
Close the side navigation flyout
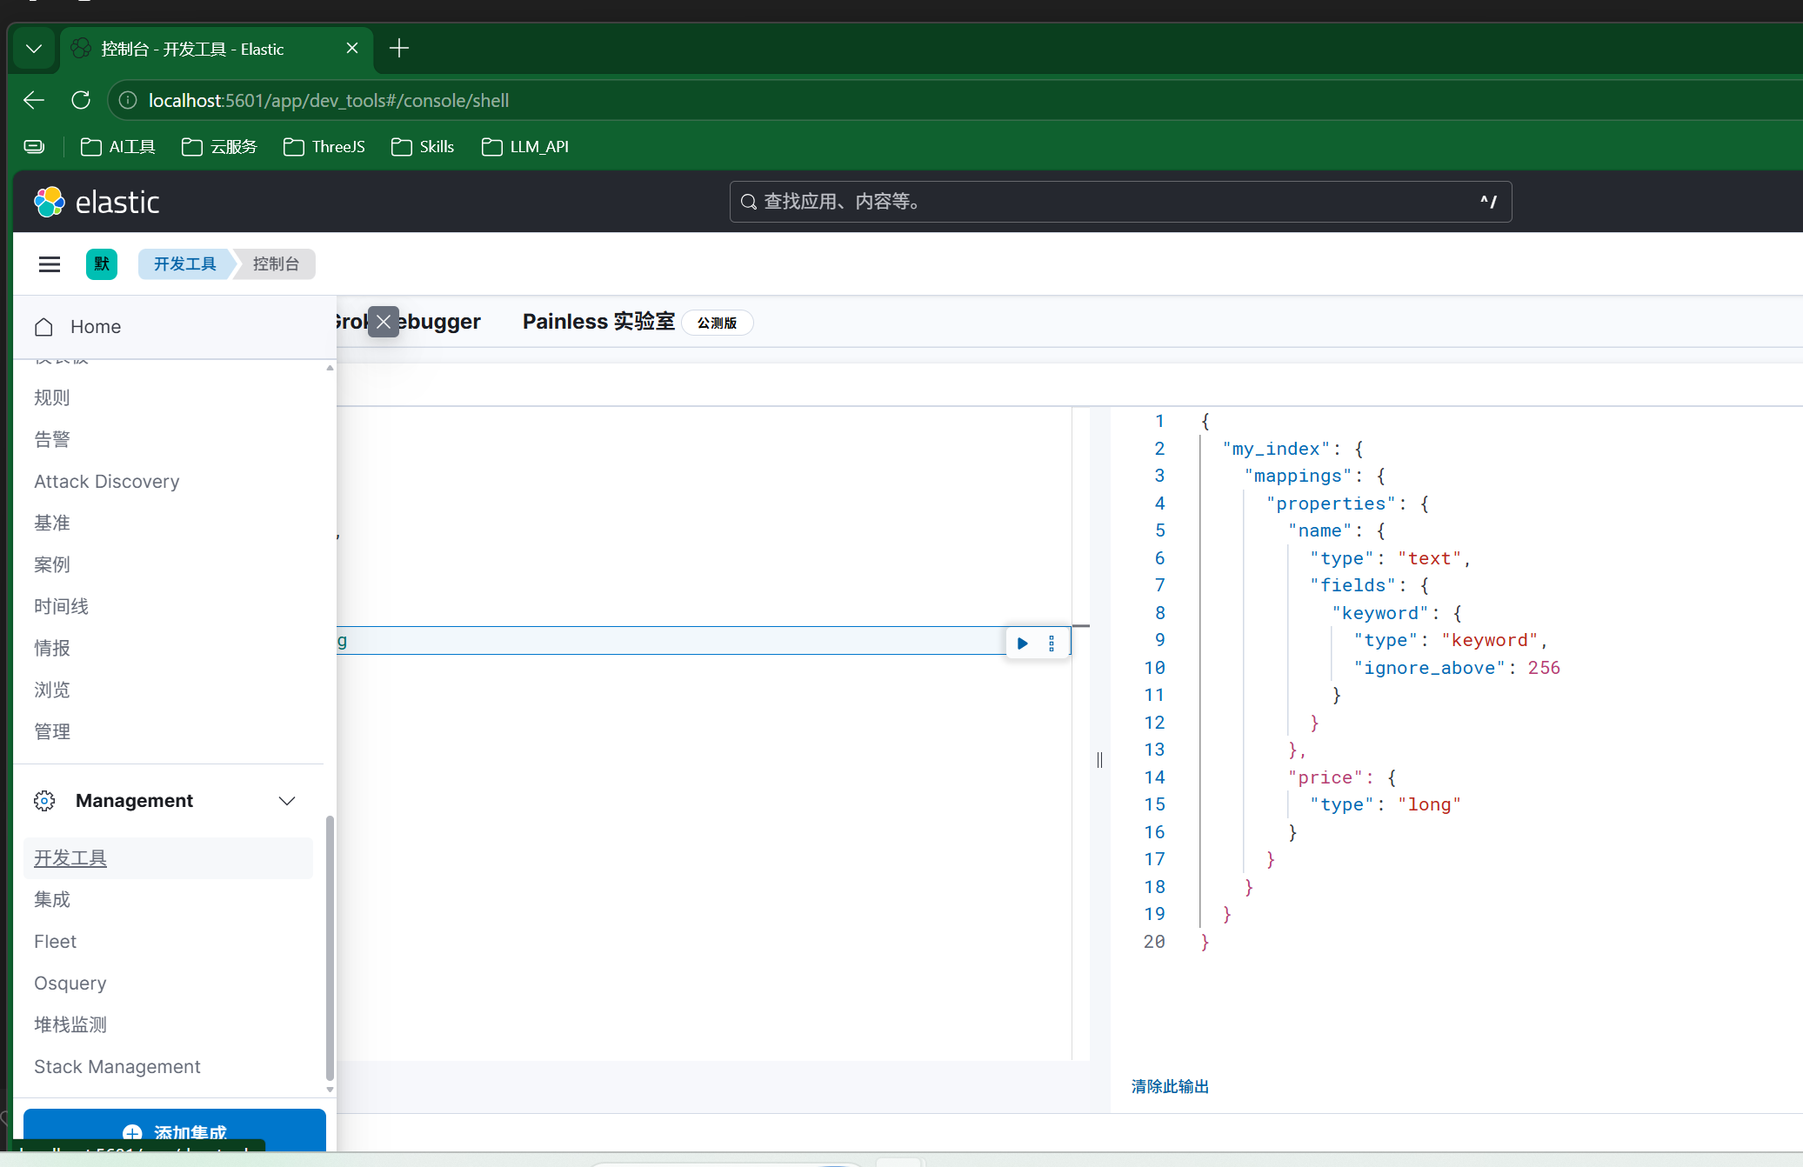click(x=384, y=322)
